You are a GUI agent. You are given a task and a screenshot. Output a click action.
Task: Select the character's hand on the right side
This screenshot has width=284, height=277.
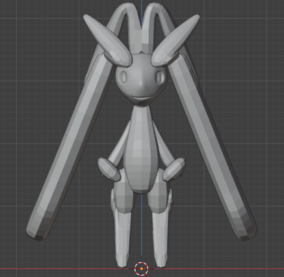pyautogui.click(x=174, y=169)
